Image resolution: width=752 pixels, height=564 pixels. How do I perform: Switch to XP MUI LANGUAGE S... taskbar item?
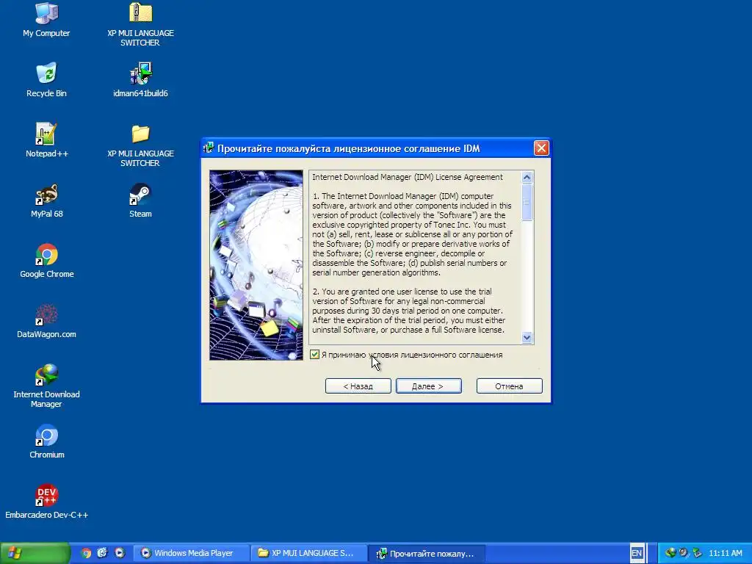click(x=308, y=553)
